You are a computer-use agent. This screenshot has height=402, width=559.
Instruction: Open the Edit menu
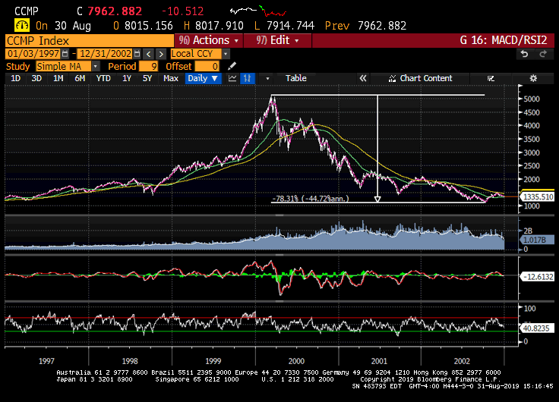(x=277, y=40)
